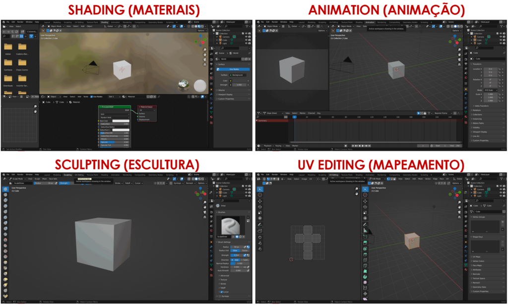
Task: Open the File menu in the Animation window
Action: [x=262, y=22]
